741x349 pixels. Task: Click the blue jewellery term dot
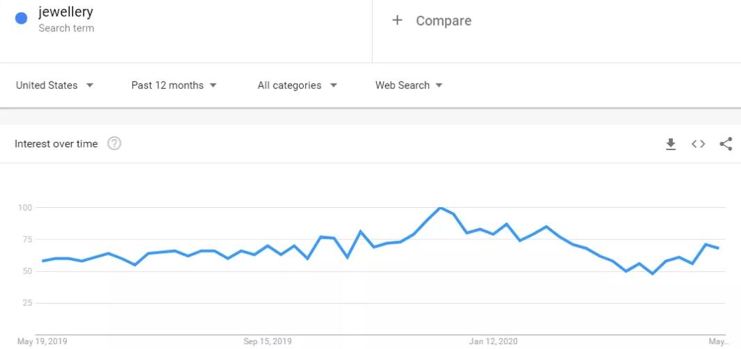coord(22,19)
